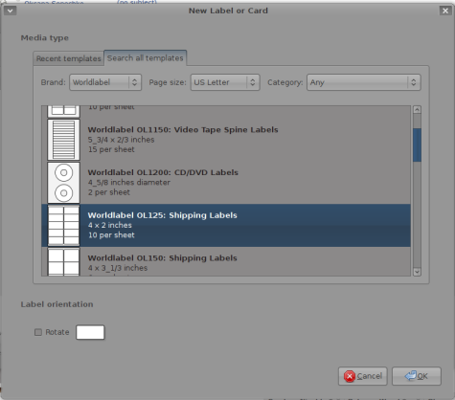Open the window menu arrow in title bar
The height and width of the screenshot is (400, 455).
[10, 11]
